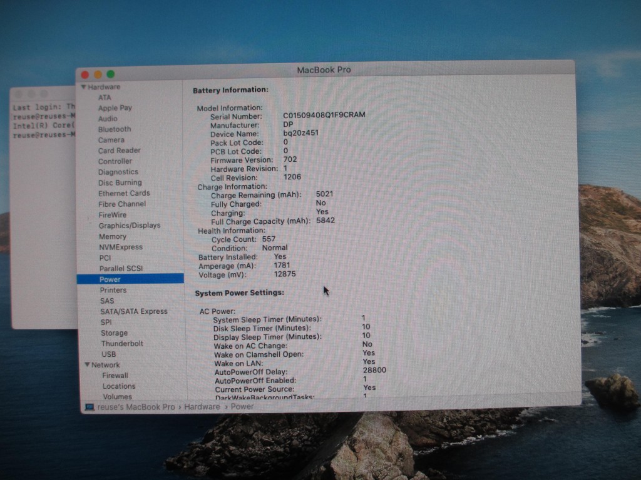Image resolution: width=641 pixels, height=480 pixels.
Task: Click the AutoPowerOff Delay value 28800
Action: (374, 370)
